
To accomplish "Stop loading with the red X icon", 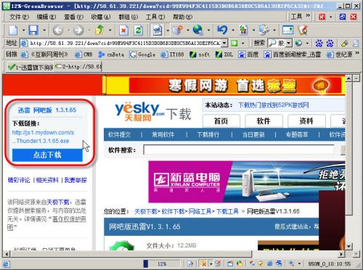I will [123, 30].
